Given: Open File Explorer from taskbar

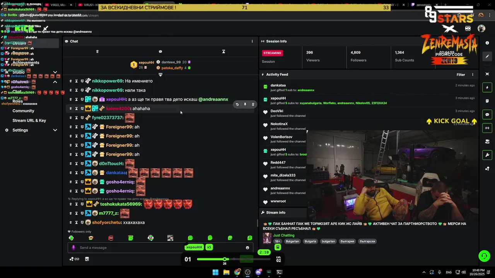Looking at the screenshot, I should 226,272.
